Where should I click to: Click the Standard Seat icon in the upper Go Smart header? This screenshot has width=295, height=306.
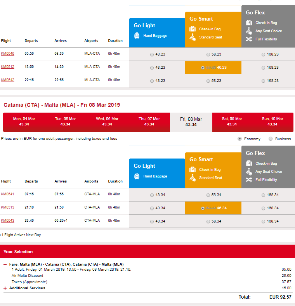(x=193, y=37)
